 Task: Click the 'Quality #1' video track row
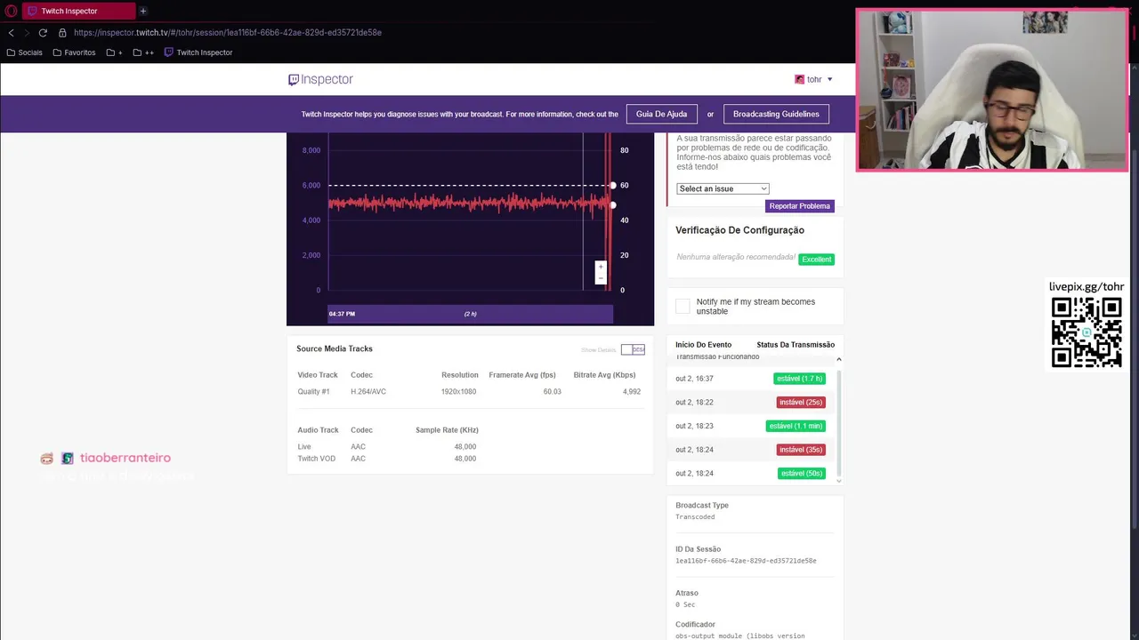pyautogui.click(x=470, y=392)
